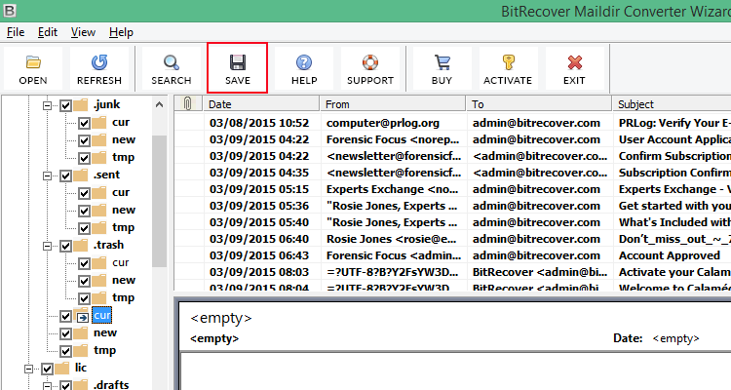Select the email dated 03/09/2015 05:36
Viewport: 731px width, 390px height.
[452, 206]
